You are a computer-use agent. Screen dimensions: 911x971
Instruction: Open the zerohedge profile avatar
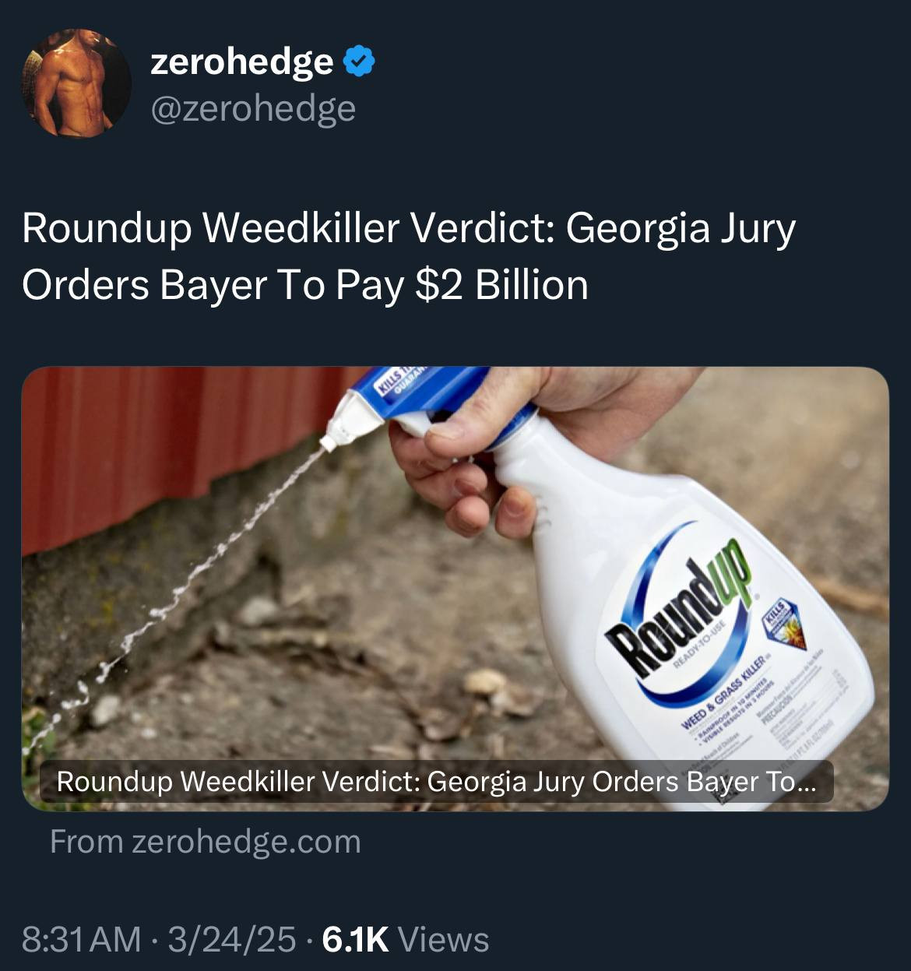77,83
